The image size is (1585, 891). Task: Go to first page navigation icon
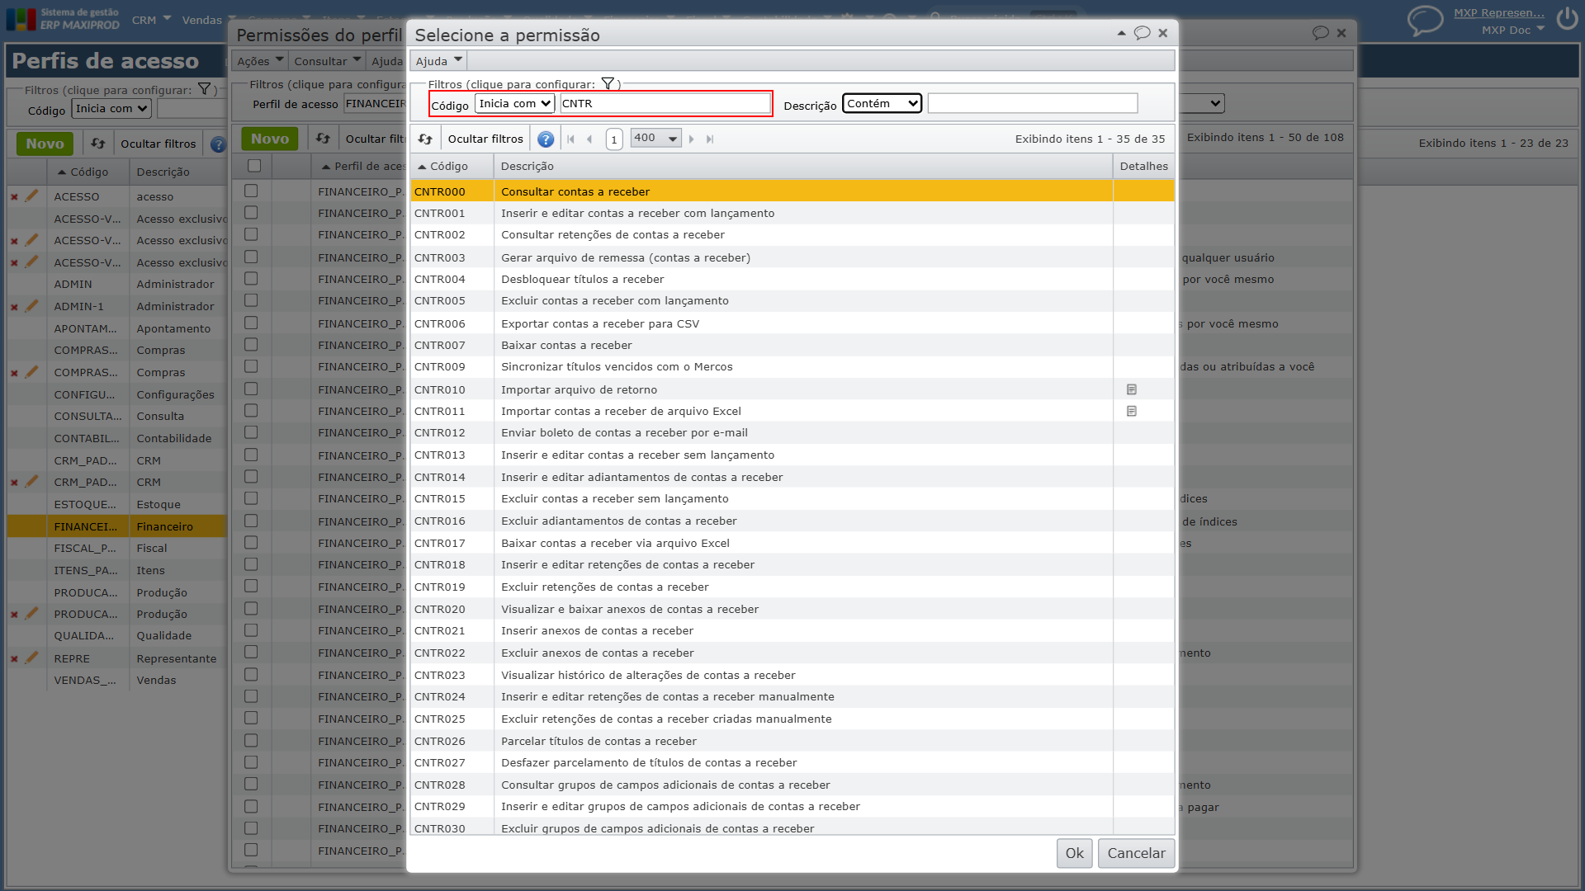[x=571, y=139]
